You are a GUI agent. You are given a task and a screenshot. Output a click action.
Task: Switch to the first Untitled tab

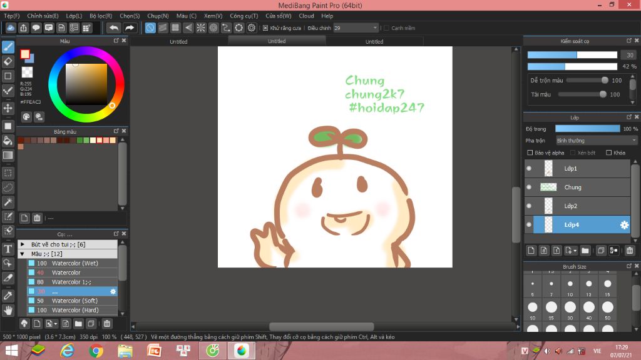click(x=178, y=42)
